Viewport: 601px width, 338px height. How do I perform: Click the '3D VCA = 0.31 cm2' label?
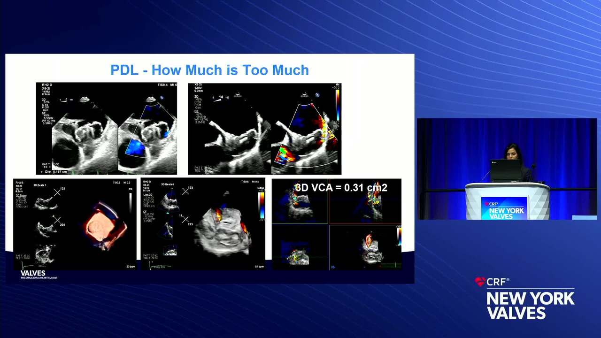click(341, 188)
